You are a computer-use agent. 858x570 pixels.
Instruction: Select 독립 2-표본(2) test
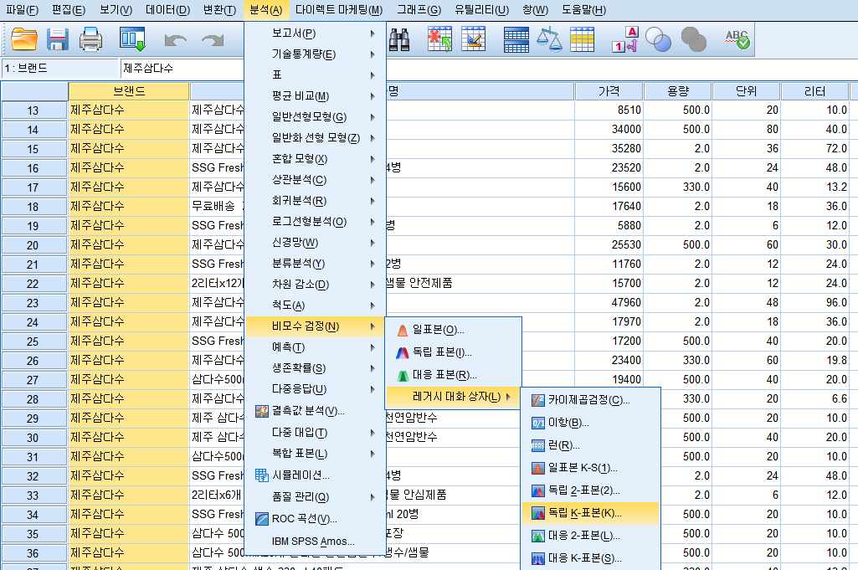tap(590, 490)
